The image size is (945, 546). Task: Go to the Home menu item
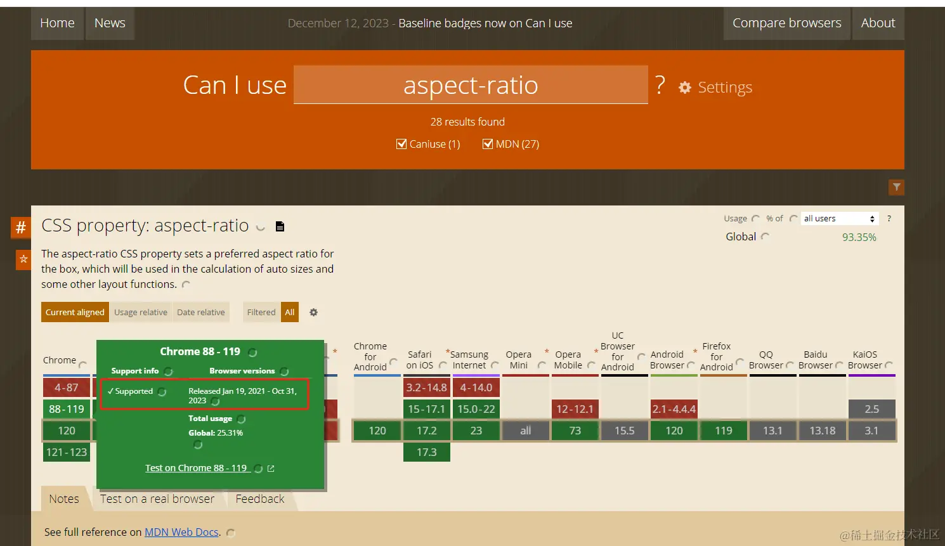[57, 23]
